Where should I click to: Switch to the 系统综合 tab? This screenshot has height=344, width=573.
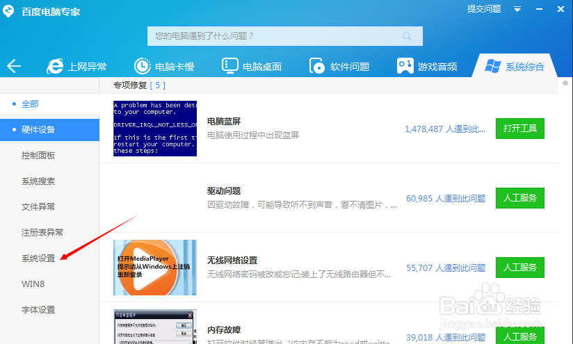click(515, 67)
